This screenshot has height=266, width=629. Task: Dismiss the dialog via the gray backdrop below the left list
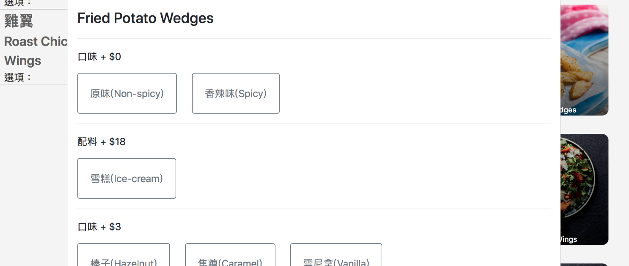pyautogui.click(x=33, y=175)
